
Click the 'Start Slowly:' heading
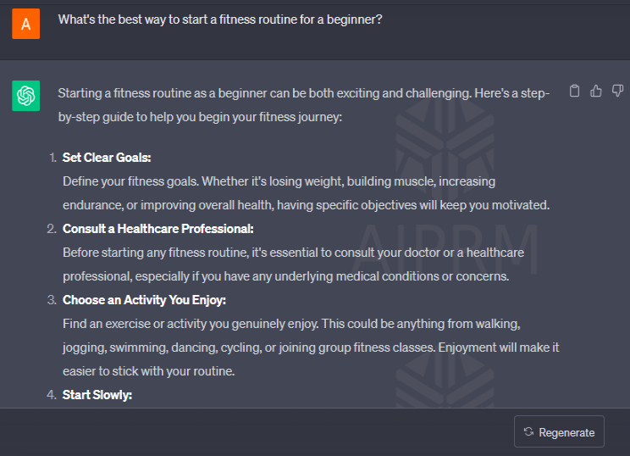97,395
